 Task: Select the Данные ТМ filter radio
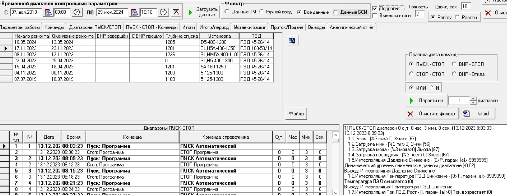click(227, 12)
